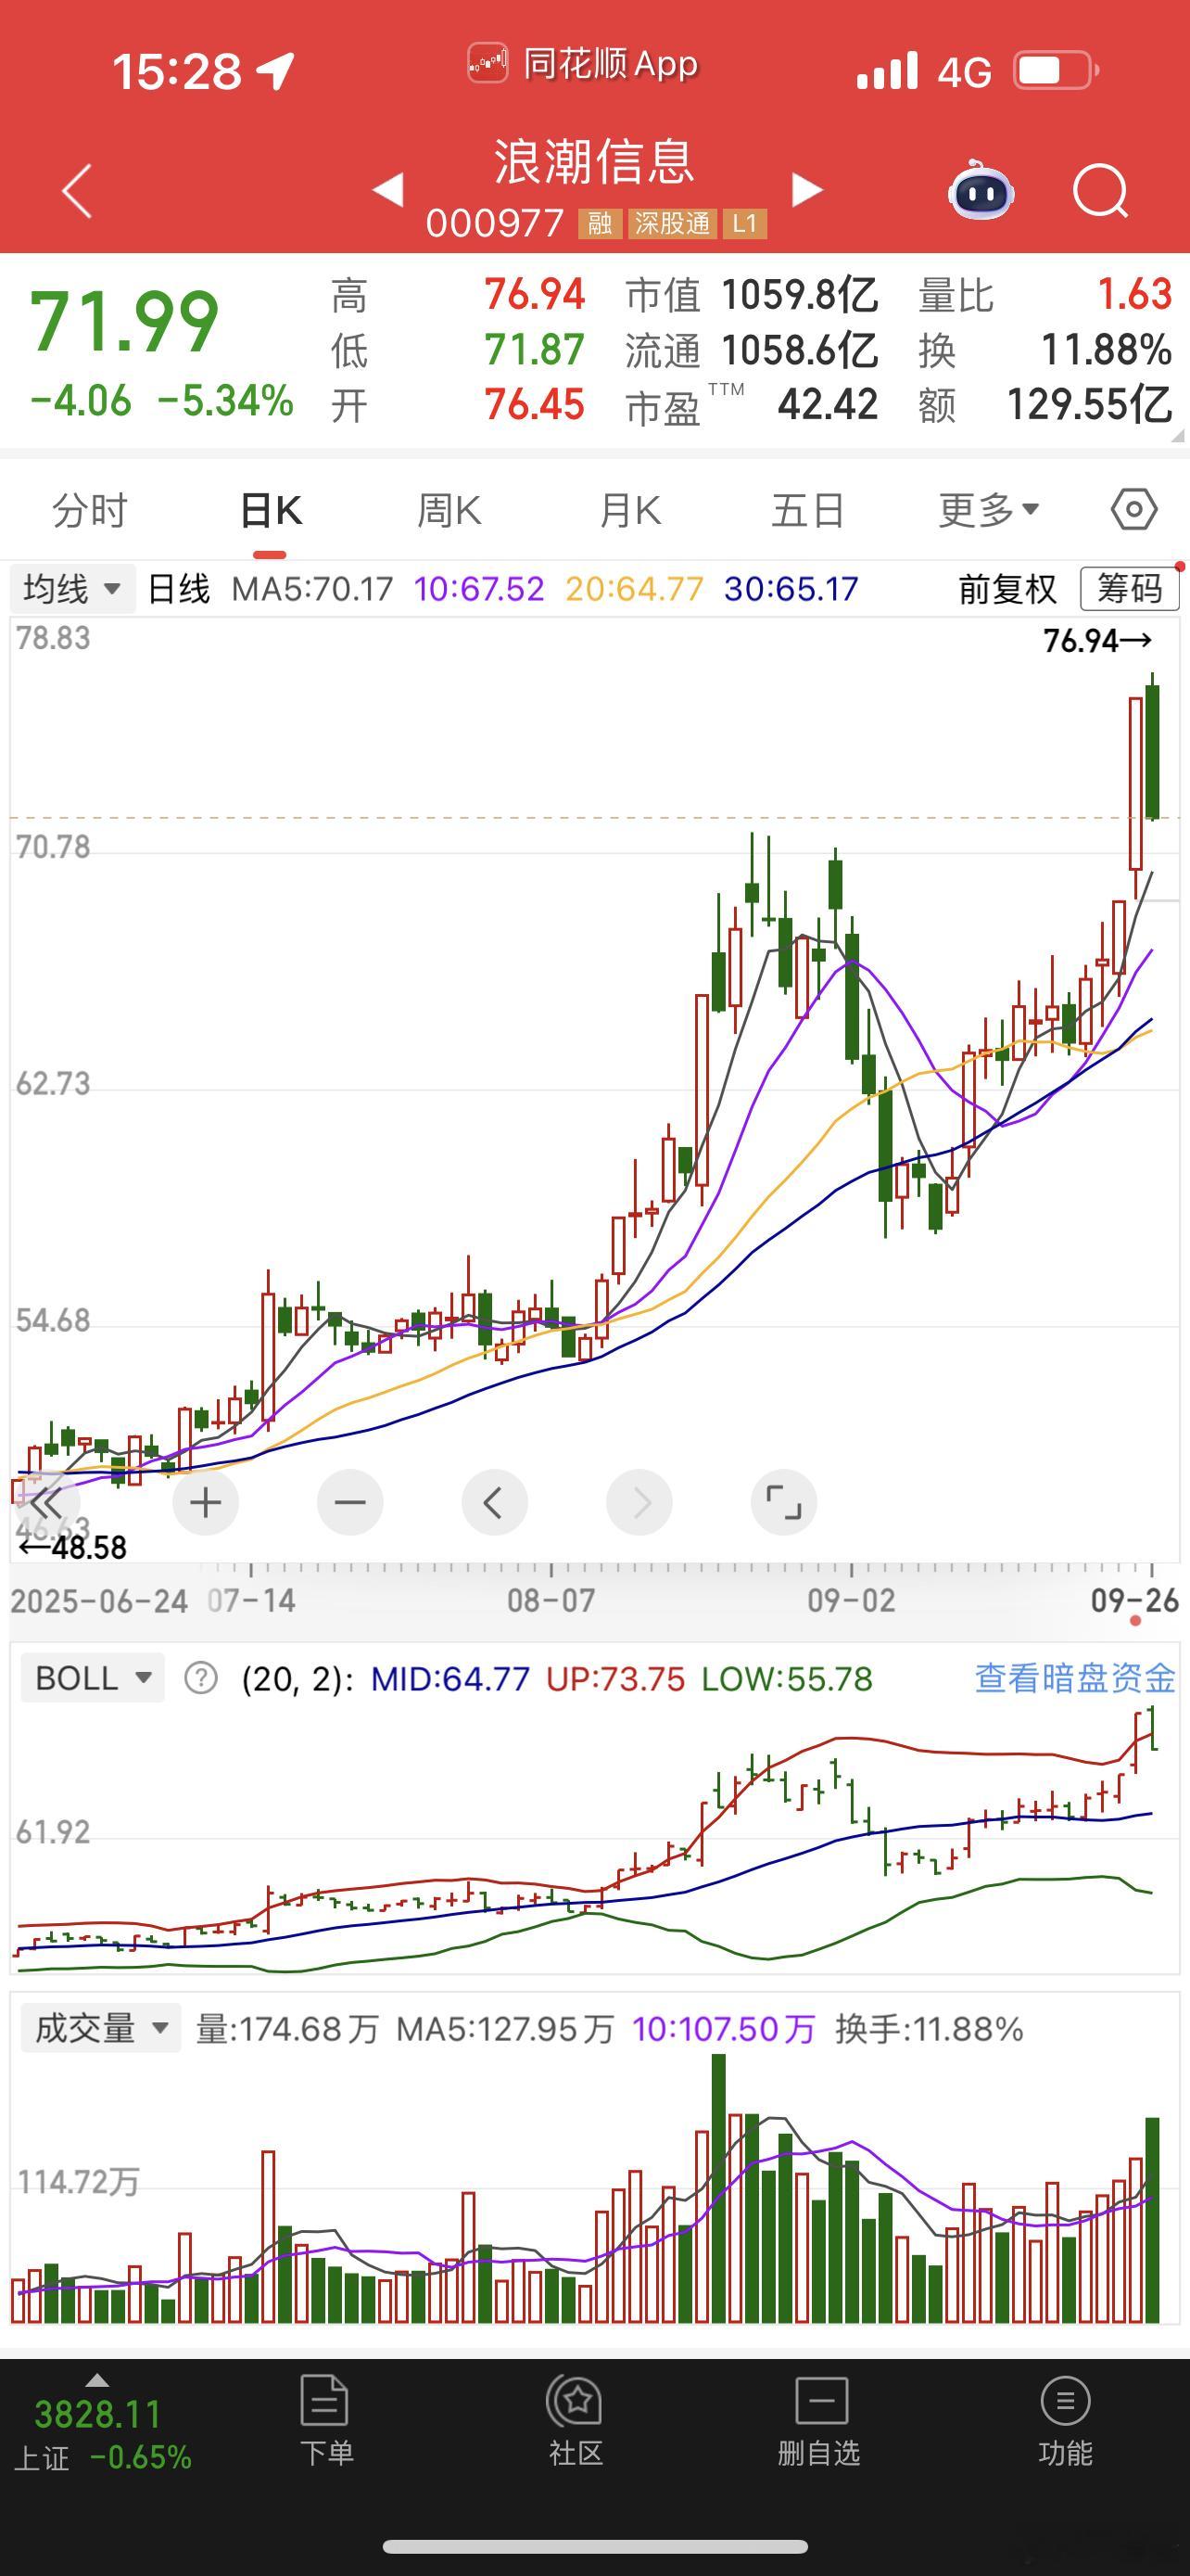Open 筹码 chip distribution
Screen dimensions: 1190x2576
point(1129,588)
